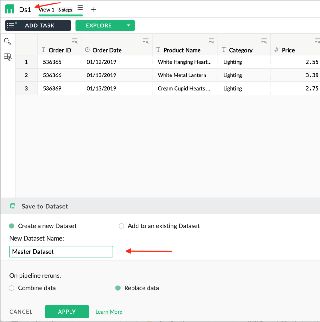The height and width of the screenshot is (322, 320).
Task: Open the search magnifier in left sidebar
Action: click(x=8, y=42)
